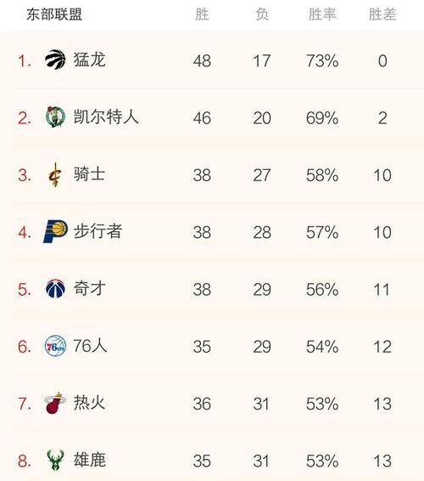Sort by the 胜差 column header
424x481 pixels.
[382, 14]
